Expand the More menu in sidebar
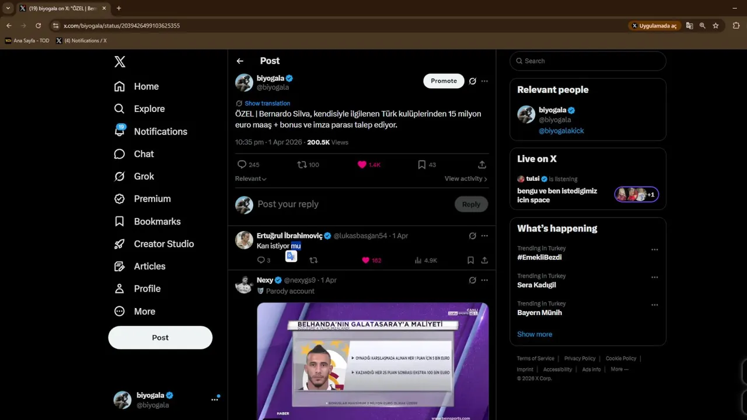Screen dimensions: 747x420 point(135,311)
